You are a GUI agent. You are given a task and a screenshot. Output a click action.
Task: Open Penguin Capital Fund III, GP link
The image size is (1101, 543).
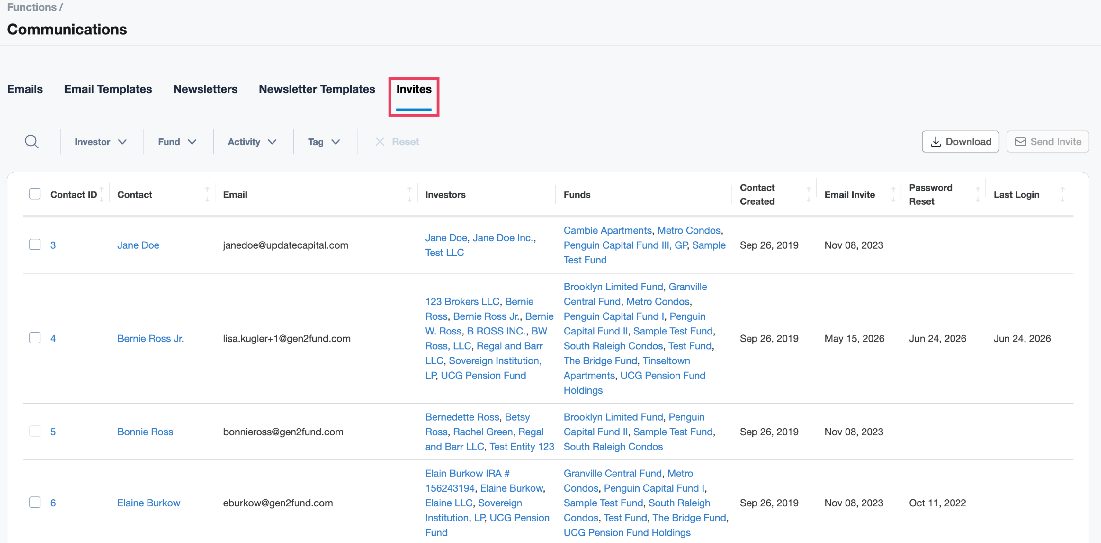pos(625,245)
